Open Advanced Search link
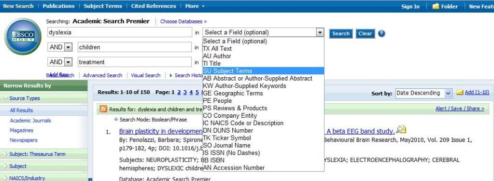Image resolution: width=494 pixels, height=181 pixels. pyautogui.click(x=102, y=75)
